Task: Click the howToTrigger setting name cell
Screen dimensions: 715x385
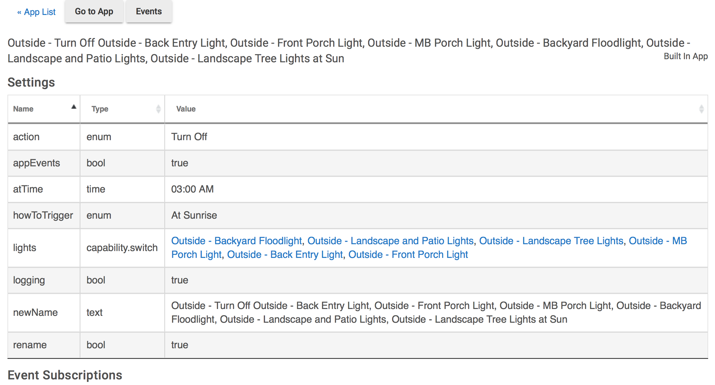Action: point(43,215)
